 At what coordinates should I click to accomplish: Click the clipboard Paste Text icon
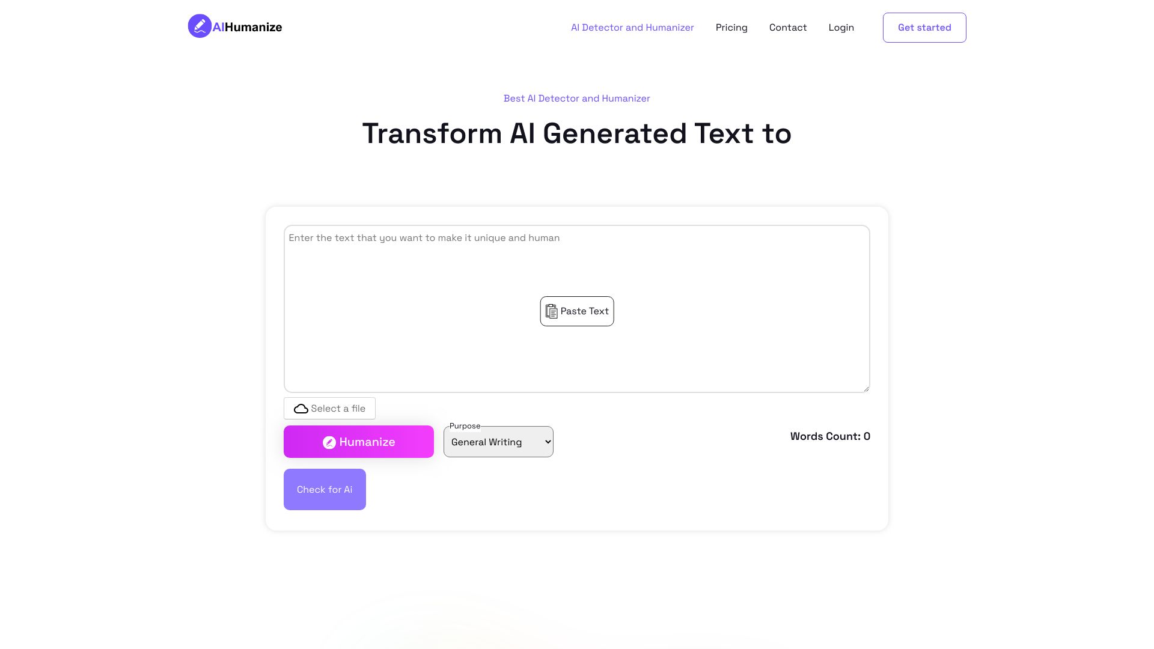tap(551, 311)
